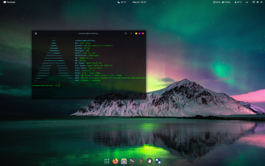Expand the 'en' keyboard layout selector
The height and width of the screenshot is (166, 265).
(247, 2)
